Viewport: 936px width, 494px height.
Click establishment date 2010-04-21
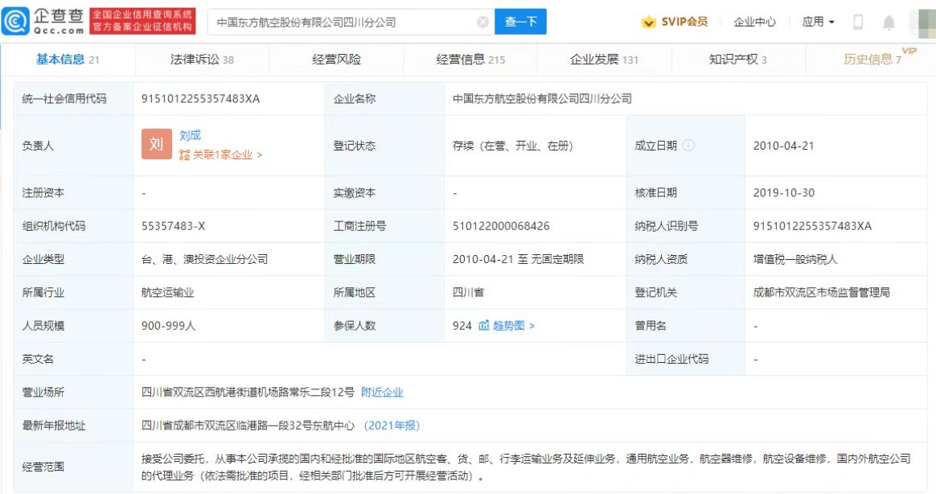coord(783,146)
